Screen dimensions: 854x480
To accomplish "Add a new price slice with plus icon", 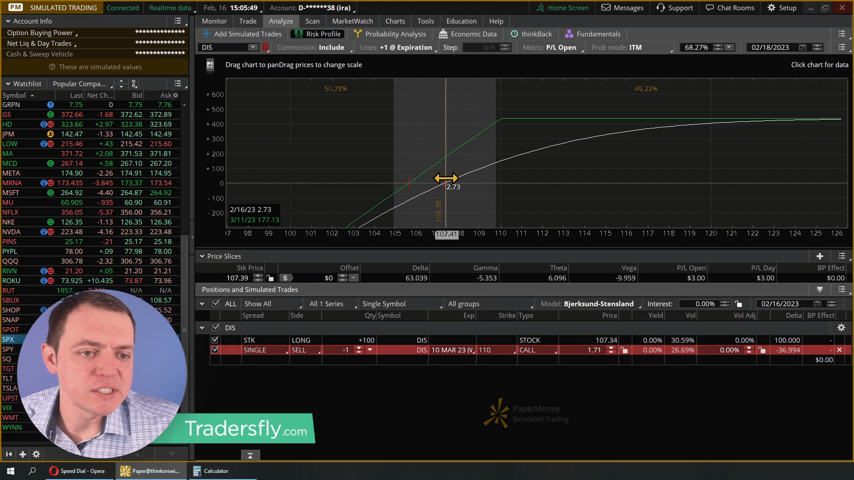I will [x=820, y=256].
